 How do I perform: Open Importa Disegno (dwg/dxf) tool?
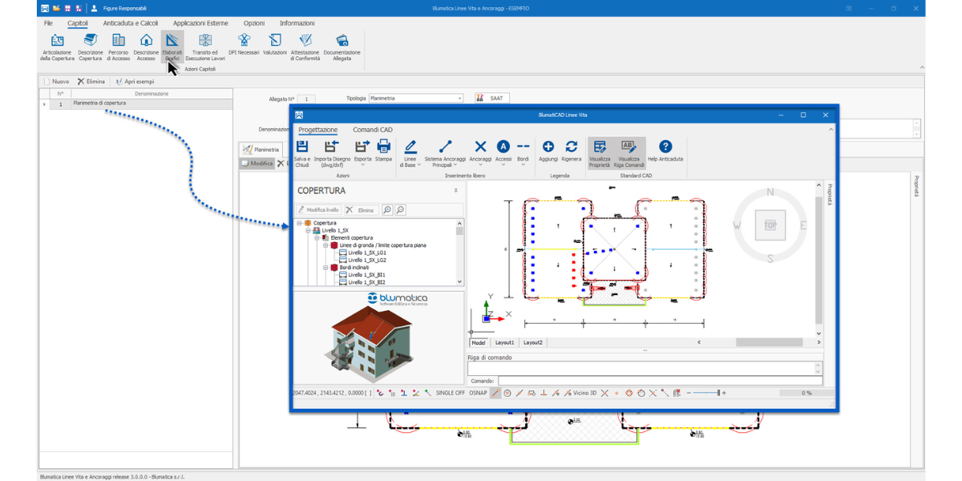332,152
